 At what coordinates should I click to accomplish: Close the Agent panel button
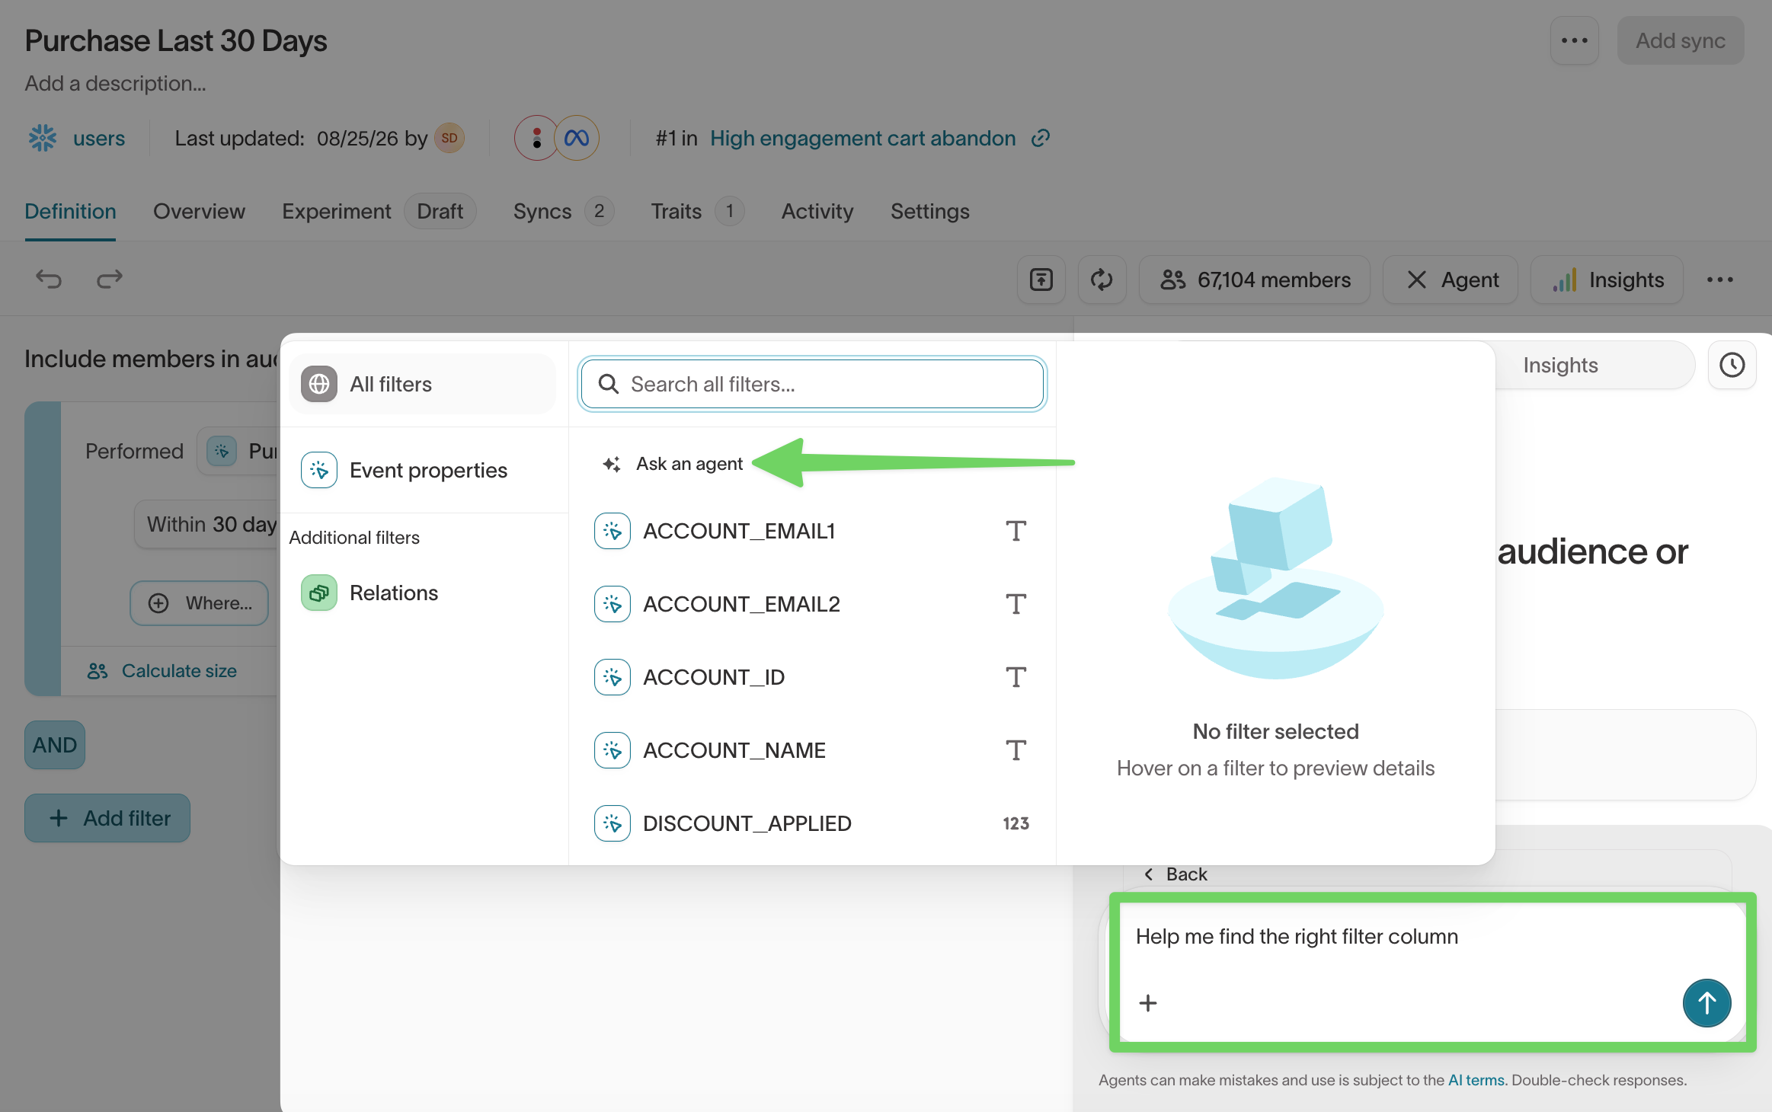[x=1451, y=280]
